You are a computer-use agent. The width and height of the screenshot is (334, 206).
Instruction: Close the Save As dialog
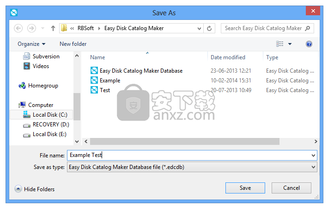pos(313,11)
